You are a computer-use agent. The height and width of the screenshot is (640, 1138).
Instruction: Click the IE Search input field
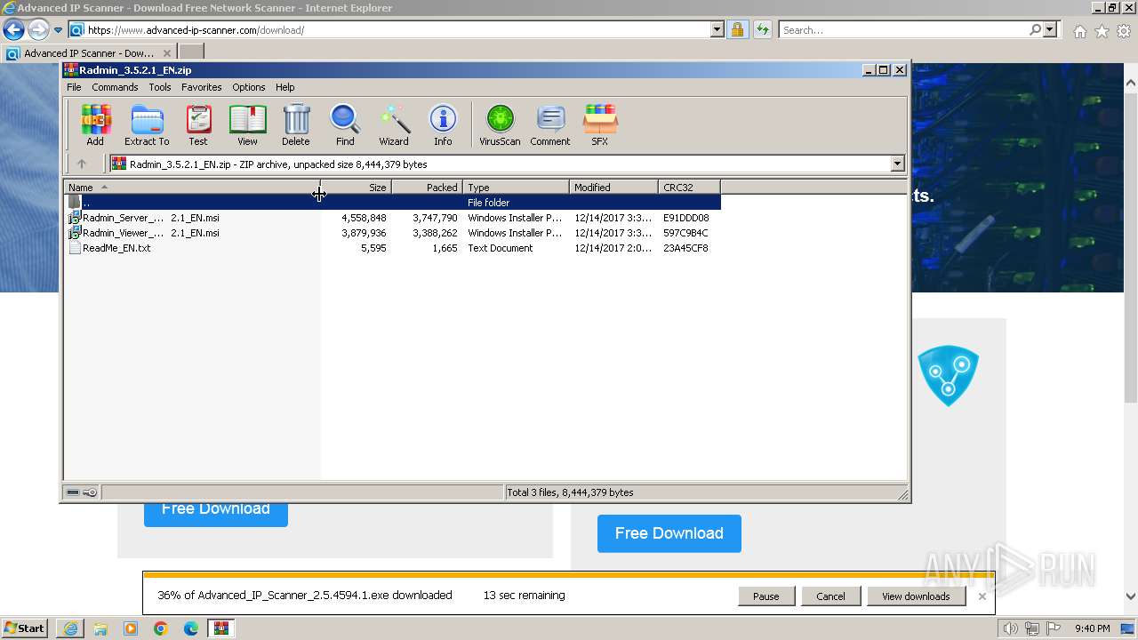tap(903, 29)
